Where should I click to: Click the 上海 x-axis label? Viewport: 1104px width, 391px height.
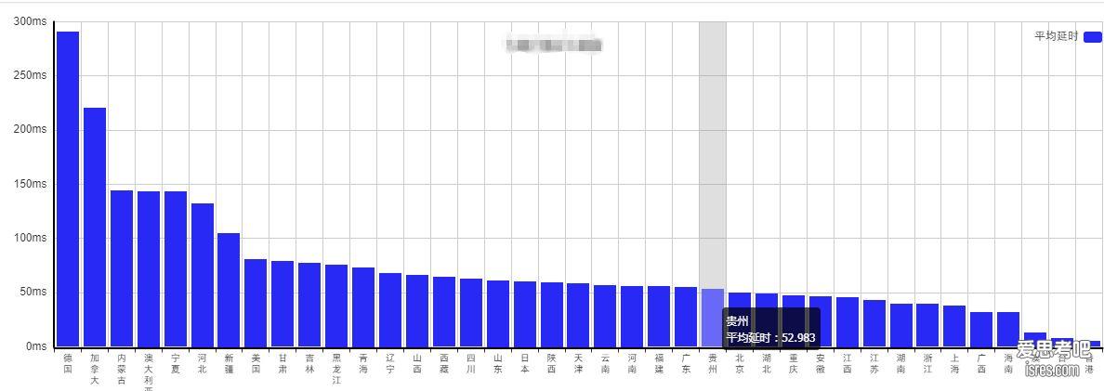click(955, 363)
